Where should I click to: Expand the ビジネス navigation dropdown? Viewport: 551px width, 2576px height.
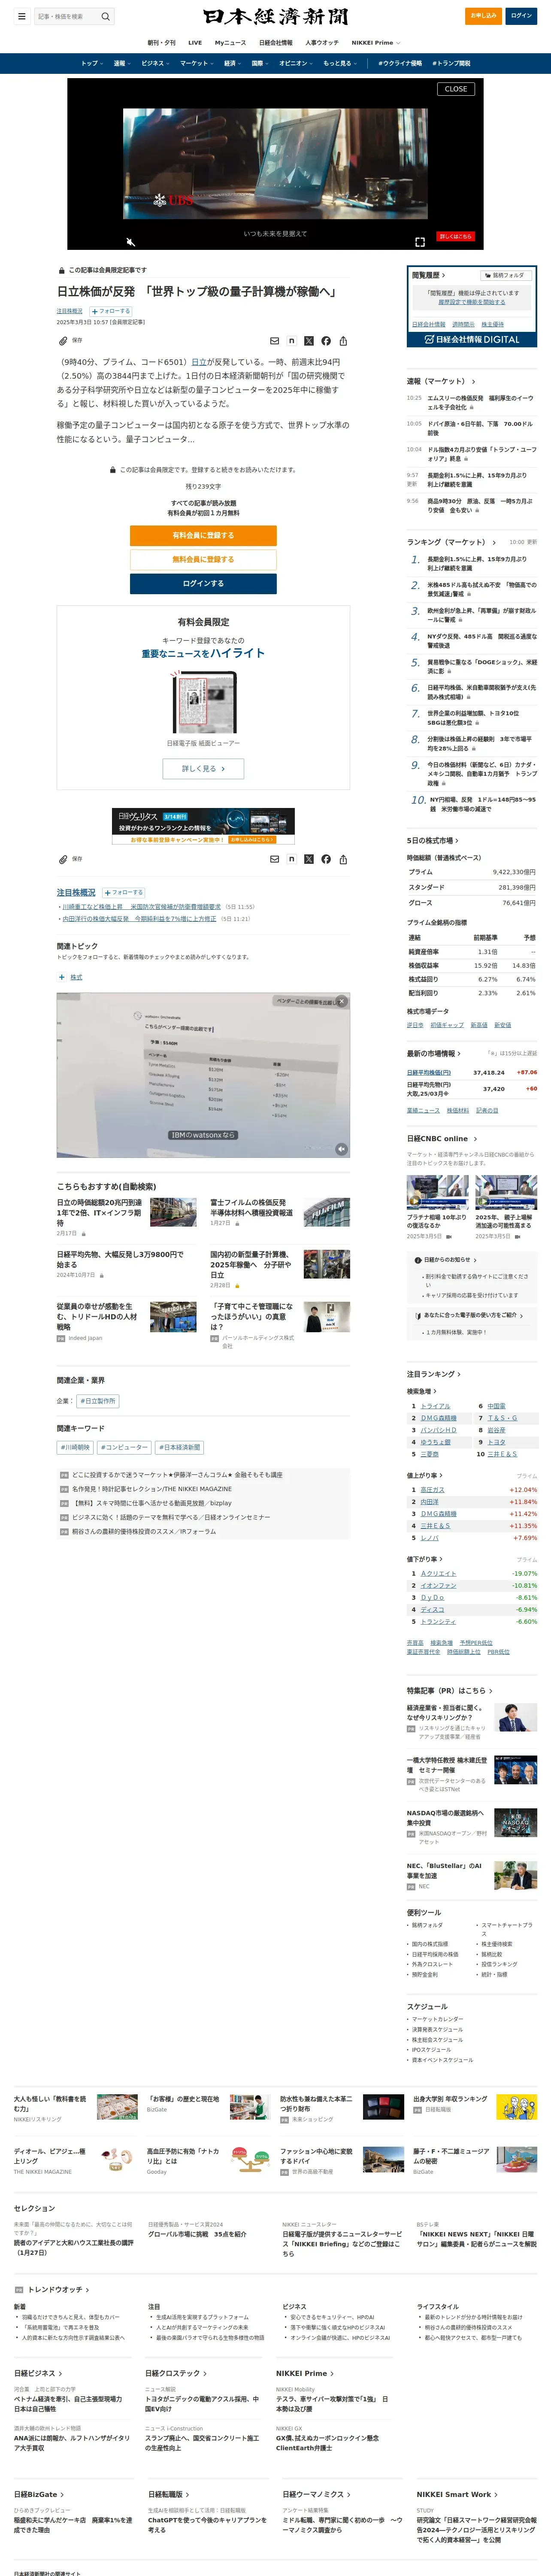click(155, 63)
